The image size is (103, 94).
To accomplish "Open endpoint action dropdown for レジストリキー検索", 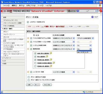I will click(x=64, y=72).
